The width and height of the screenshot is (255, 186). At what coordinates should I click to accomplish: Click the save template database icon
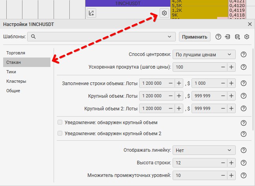[x=237, y=37]
